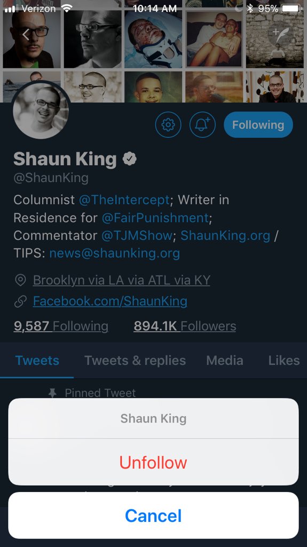Switch to the Media tab
Screen dimensions: 307x547
click(225, 361)
